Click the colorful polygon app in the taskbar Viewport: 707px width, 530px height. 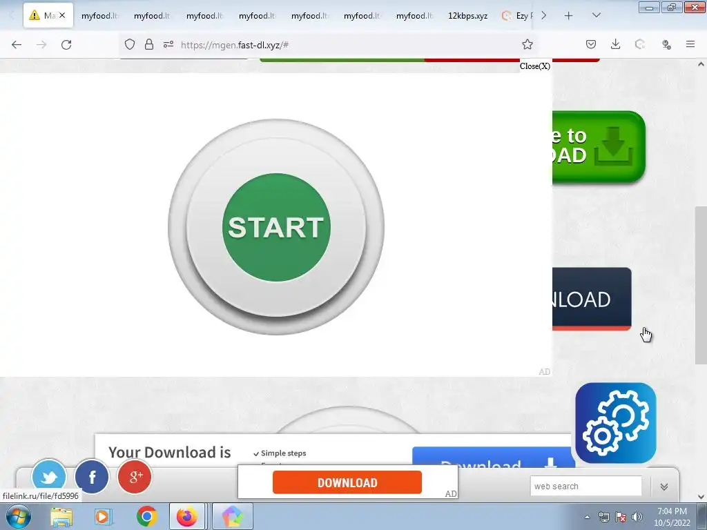(x=232, y=516)
